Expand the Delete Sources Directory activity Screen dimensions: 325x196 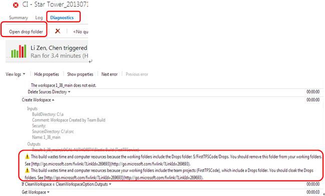tap(49, 91)
